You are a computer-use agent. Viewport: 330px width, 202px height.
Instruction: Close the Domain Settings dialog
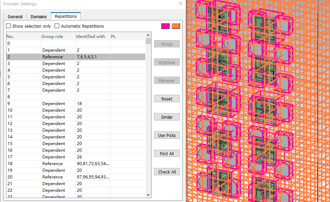(x=180, y=4)
